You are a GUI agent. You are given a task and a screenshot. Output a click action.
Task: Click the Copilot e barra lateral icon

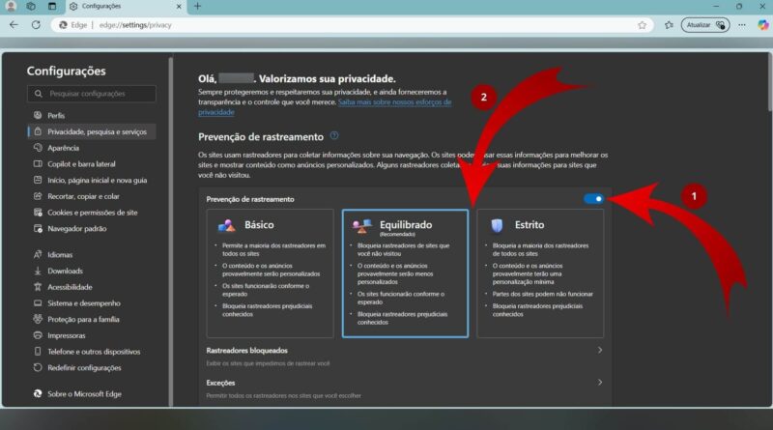[x=38, y=163]
